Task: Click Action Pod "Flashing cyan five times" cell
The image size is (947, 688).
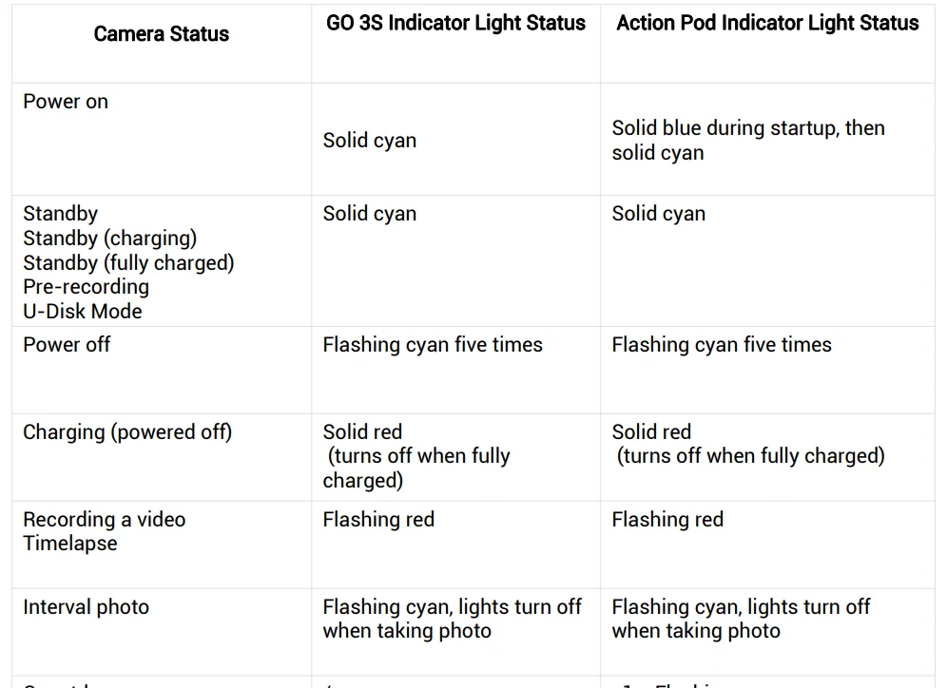Action: pos(722,345)
